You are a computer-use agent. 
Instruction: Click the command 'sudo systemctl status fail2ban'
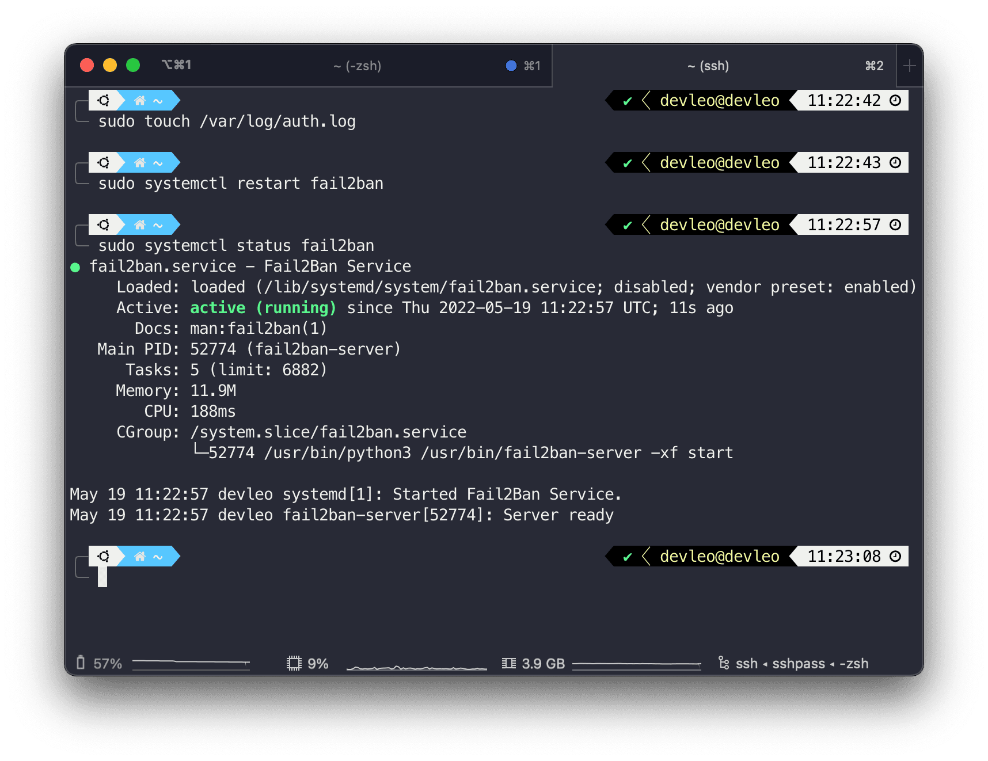236,246
